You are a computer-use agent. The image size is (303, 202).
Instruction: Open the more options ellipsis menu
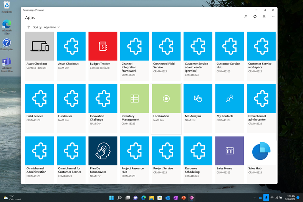(273, 17)
